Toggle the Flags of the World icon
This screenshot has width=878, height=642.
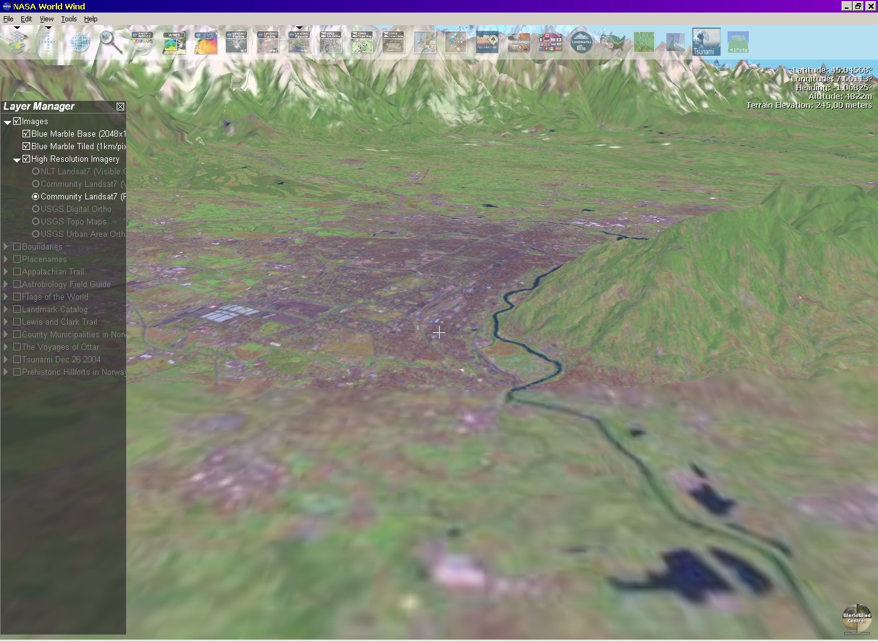point(550,42)
